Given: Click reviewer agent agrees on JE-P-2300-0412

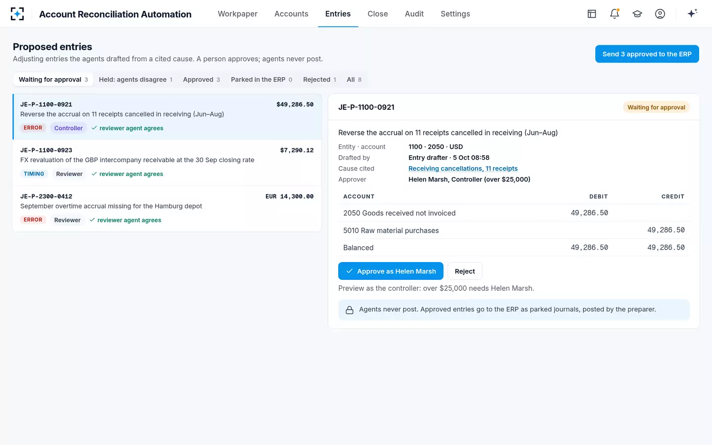Looking at the screenshot, I should point(125,220).
